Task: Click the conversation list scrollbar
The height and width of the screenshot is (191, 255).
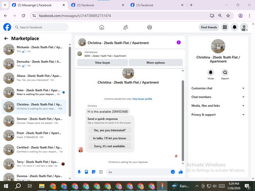Action: (x=70, y=81)
